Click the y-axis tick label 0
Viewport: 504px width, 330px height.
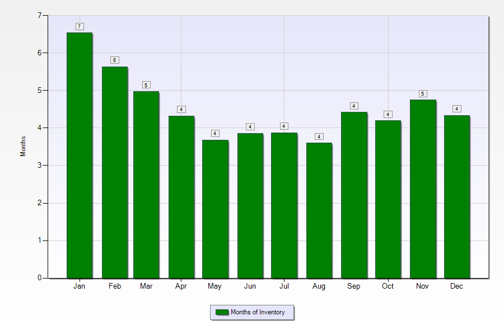click(x=40, y=277)
